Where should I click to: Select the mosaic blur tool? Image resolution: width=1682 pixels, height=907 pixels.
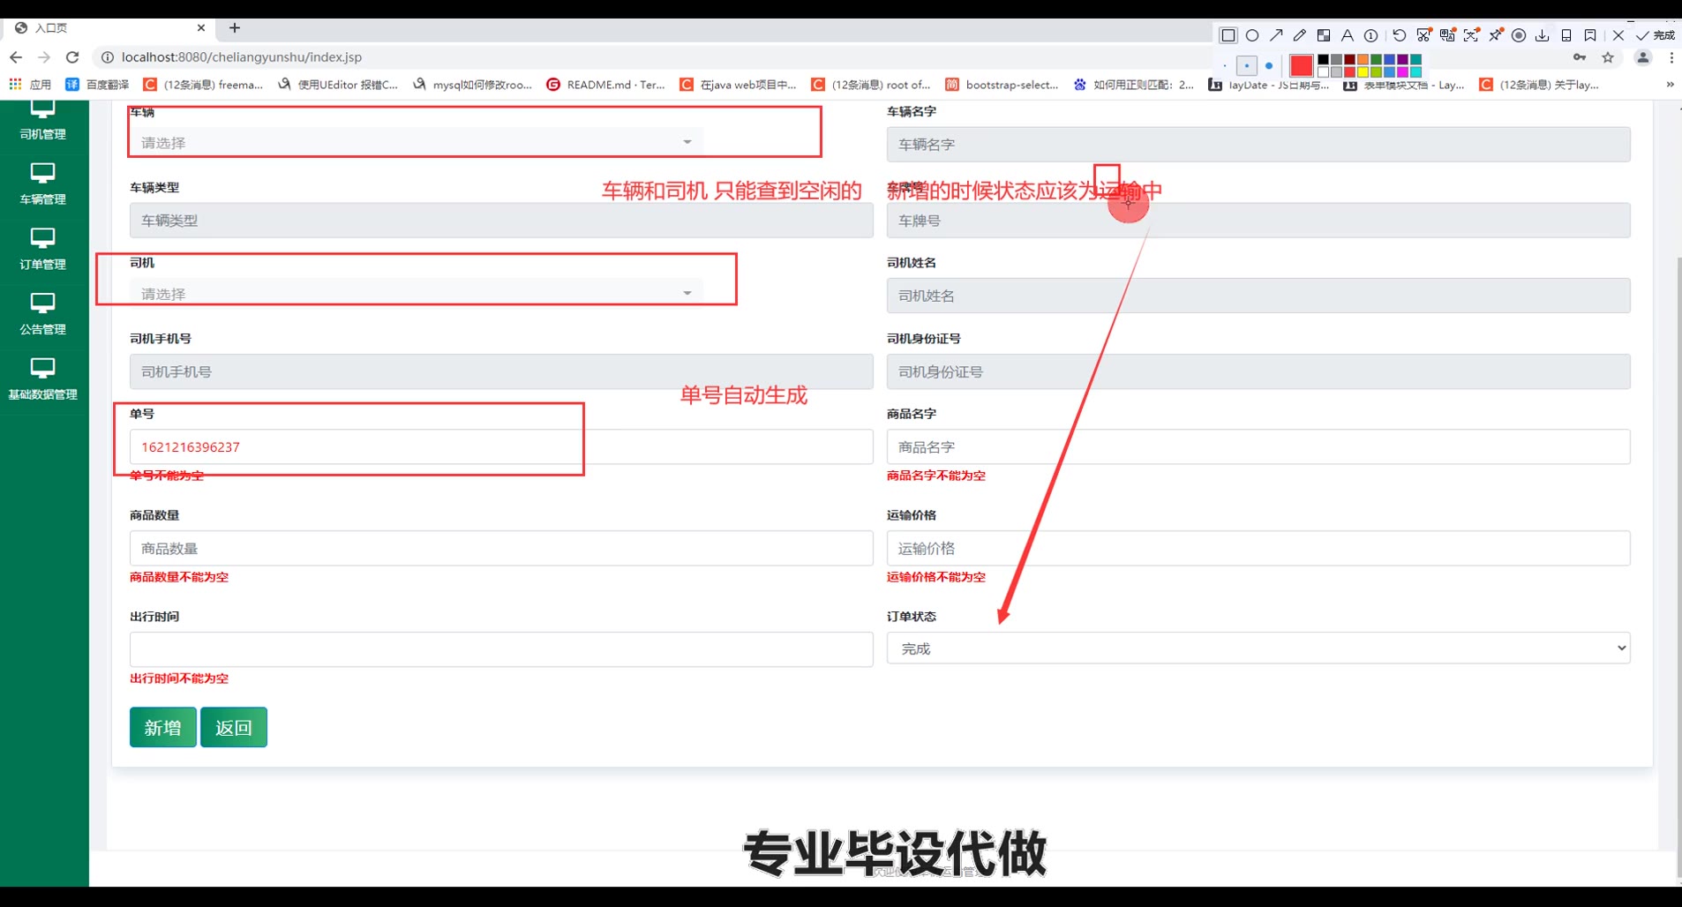tap(1323, 35)
